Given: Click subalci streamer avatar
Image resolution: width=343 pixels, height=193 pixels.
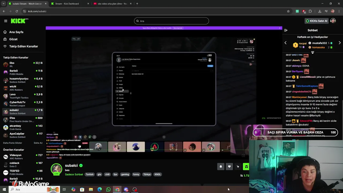Looking at the screenshot, I should coord(56,169).
